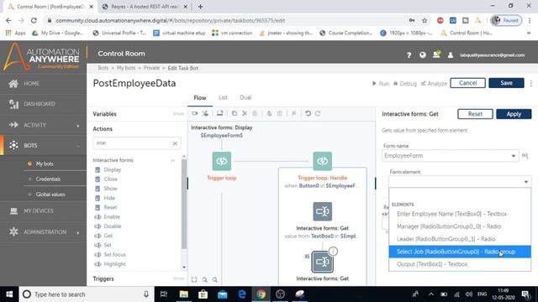Switch to the List view tab
The height and width of the screenshot is (302, 538).
tap(223, 97)
